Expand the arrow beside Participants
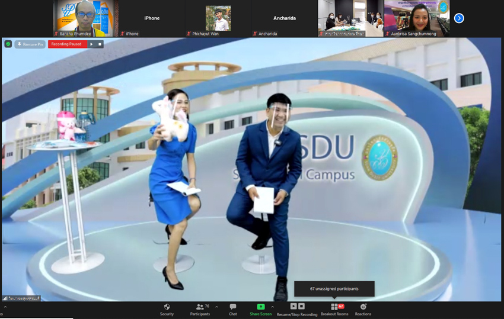Viewport: 504px width, 319px height. click(216, 307)
